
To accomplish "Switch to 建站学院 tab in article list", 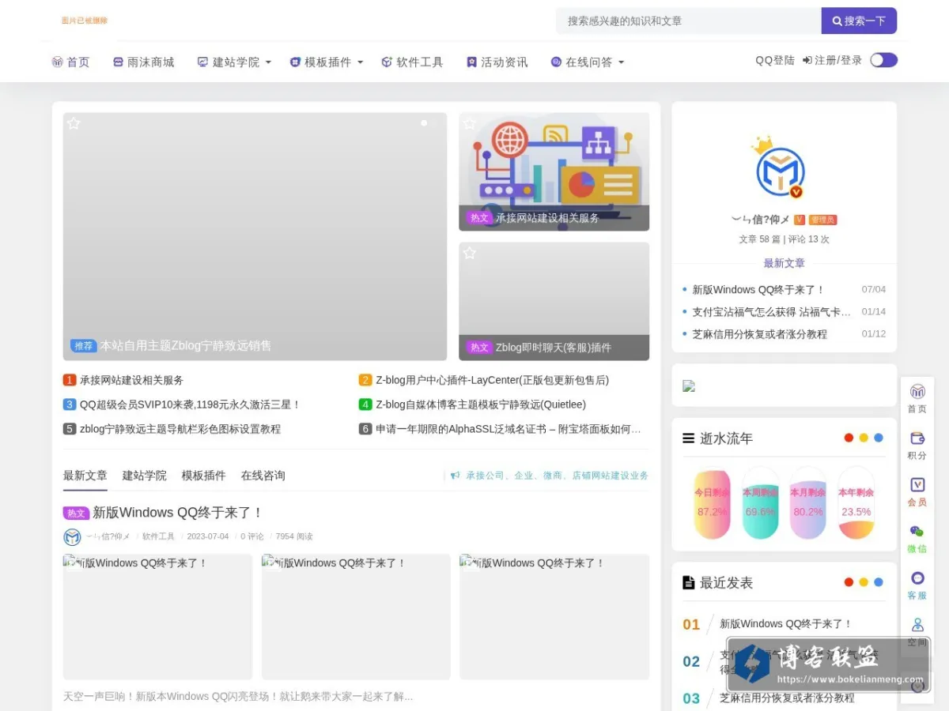I will pos(145,476).
